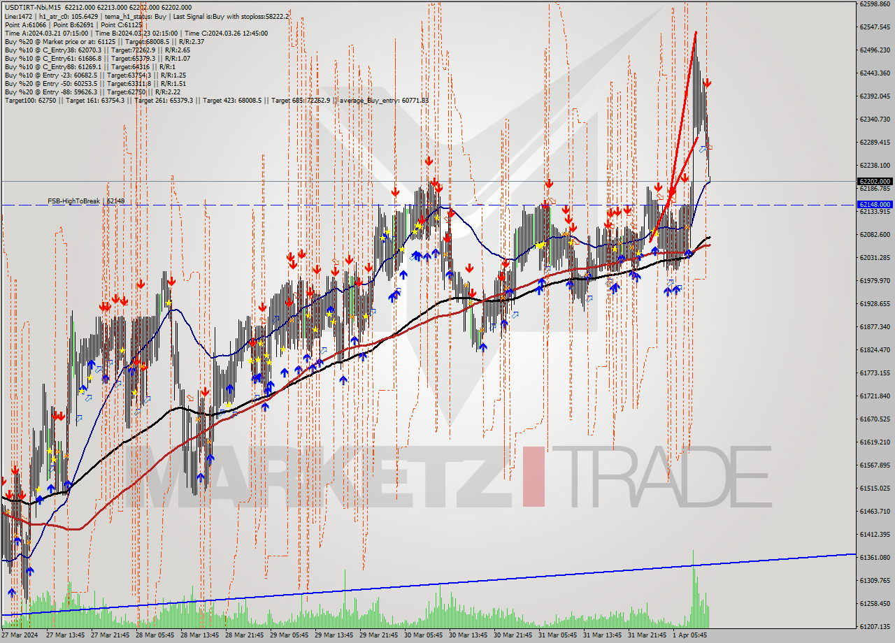Click the '30 Mar 13:45' time axis label
The image size is (895, 643).
pyautogui.click(x=468, y=636)
